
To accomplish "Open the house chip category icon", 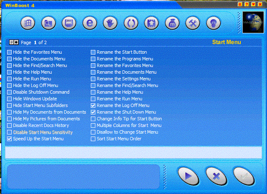I will click(x=151, y=23).
